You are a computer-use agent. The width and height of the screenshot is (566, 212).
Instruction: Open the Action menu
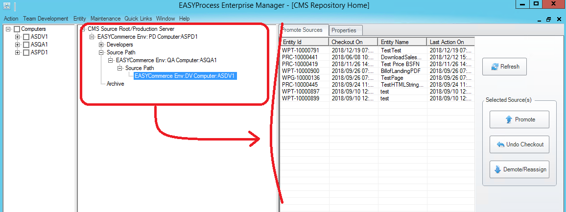tap(11, 19)
